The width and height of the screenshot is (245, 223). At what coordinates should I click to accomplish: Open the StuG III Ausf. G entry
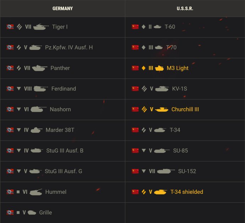pos(62,171)
